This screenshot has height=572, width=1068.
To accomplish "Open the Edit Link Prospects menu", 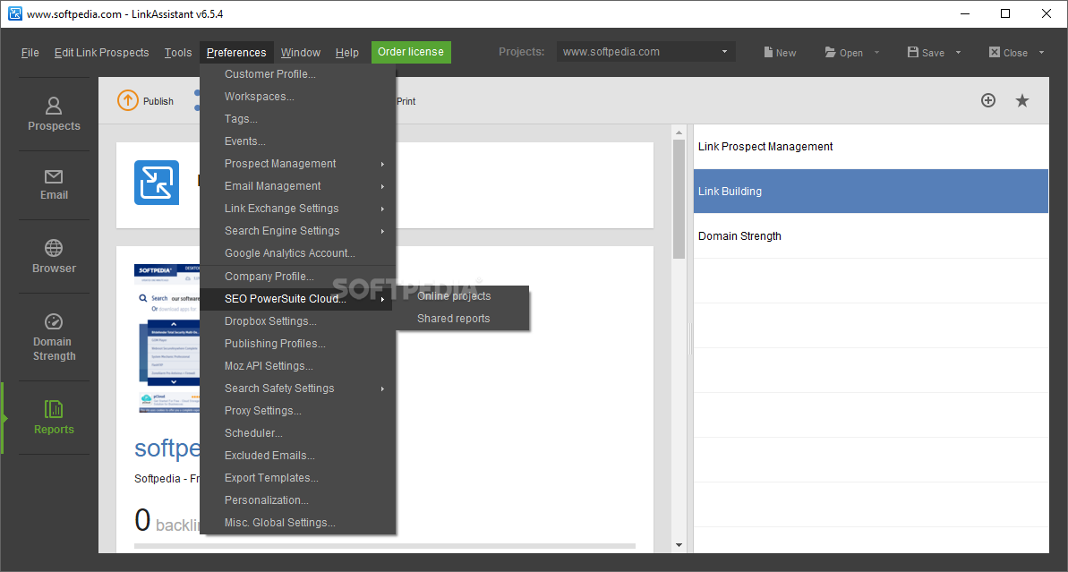I will click(x=101, y=53).
